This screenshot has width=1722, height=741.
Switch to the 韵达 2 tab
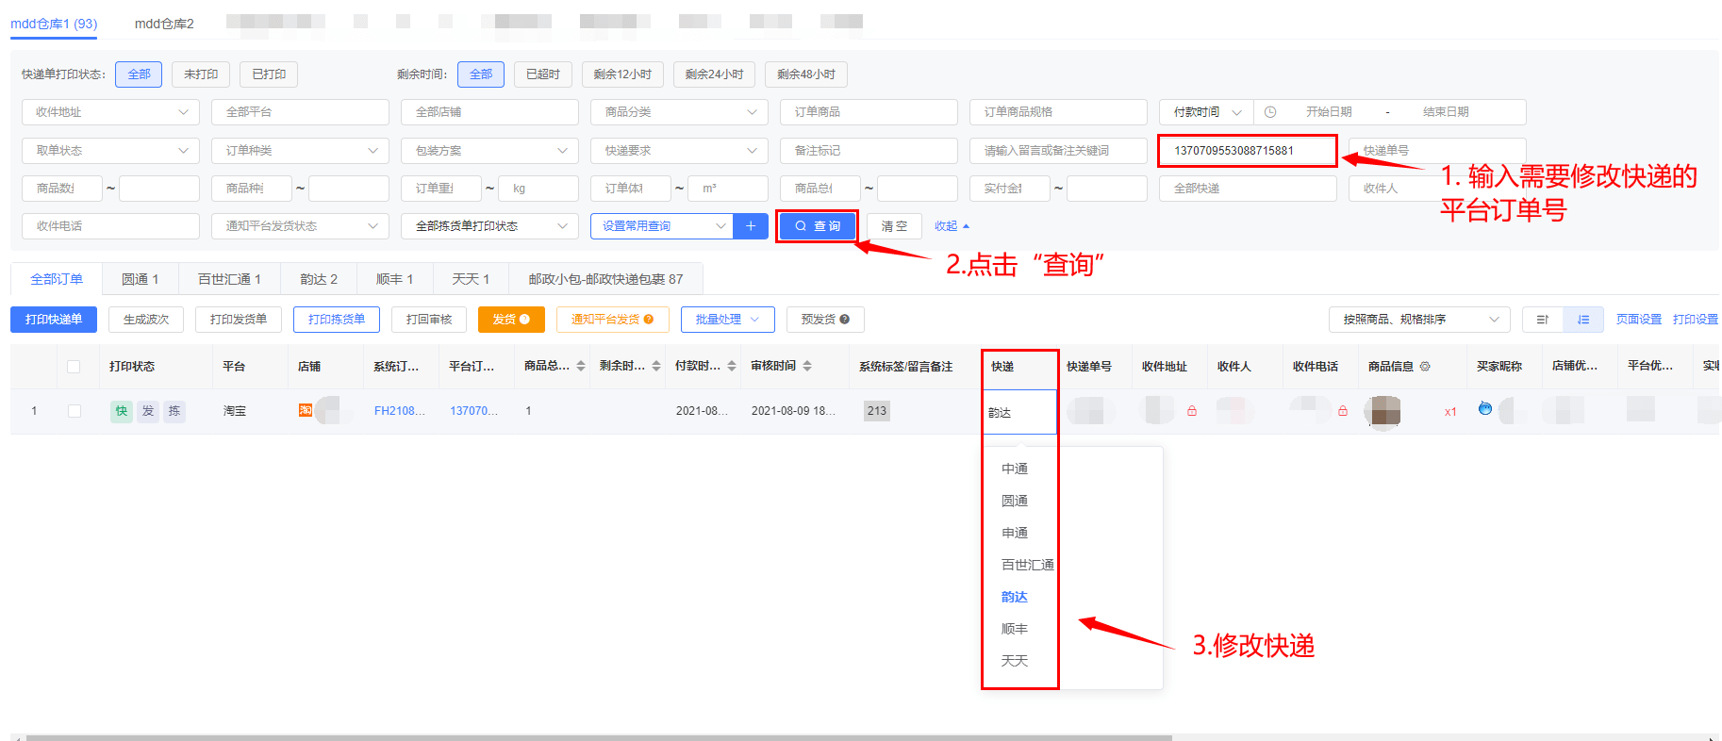point(319,279)
